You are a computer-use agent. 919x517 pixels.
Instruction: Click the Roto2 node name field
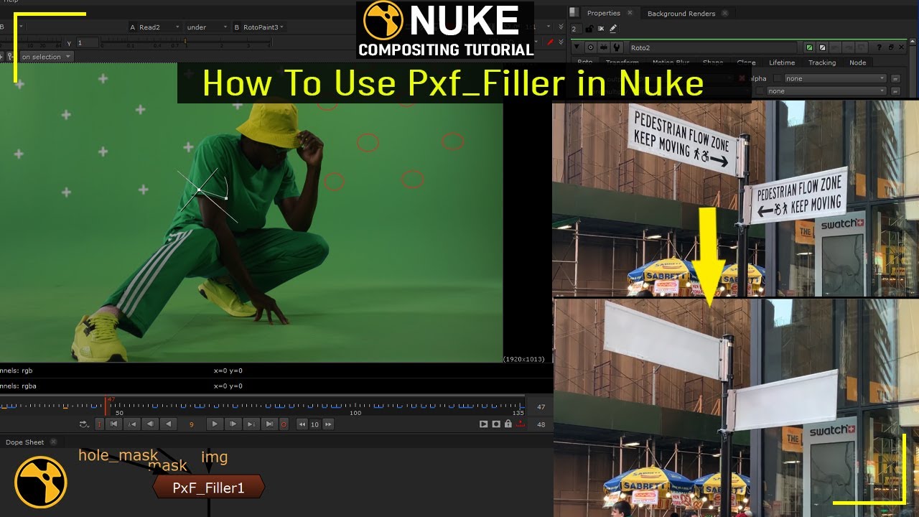click(713, 48)
